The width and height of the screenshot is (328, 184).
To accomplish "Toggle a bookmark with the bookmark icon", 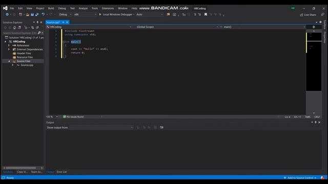I will (206, 14).
